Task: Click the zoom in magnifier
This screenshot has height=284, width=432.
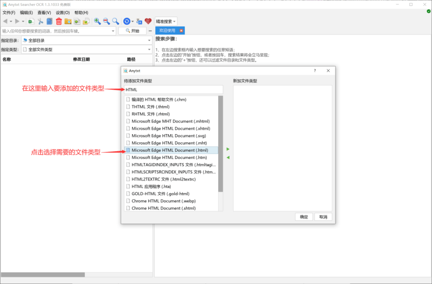Action: (x=97, y=21)
